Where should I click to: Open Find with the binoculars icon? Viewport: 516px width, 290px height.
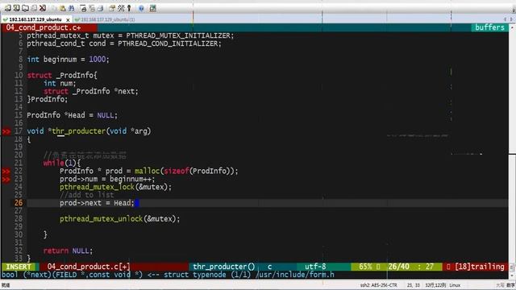click(72, 8)
